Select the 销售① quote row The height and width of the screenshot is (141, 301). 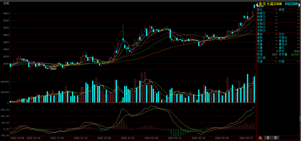coord(278,20)
